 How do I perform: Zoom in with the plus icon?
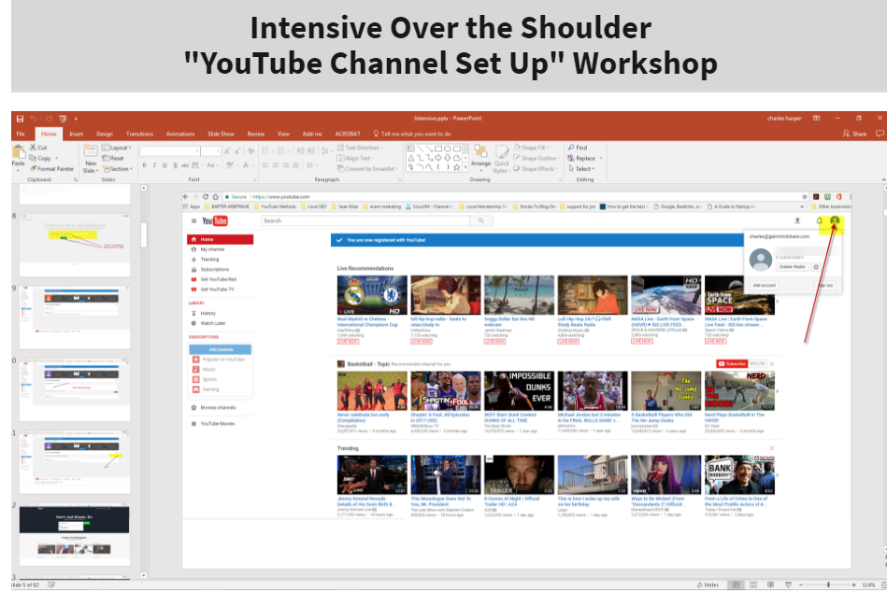[x=854, y=586]
